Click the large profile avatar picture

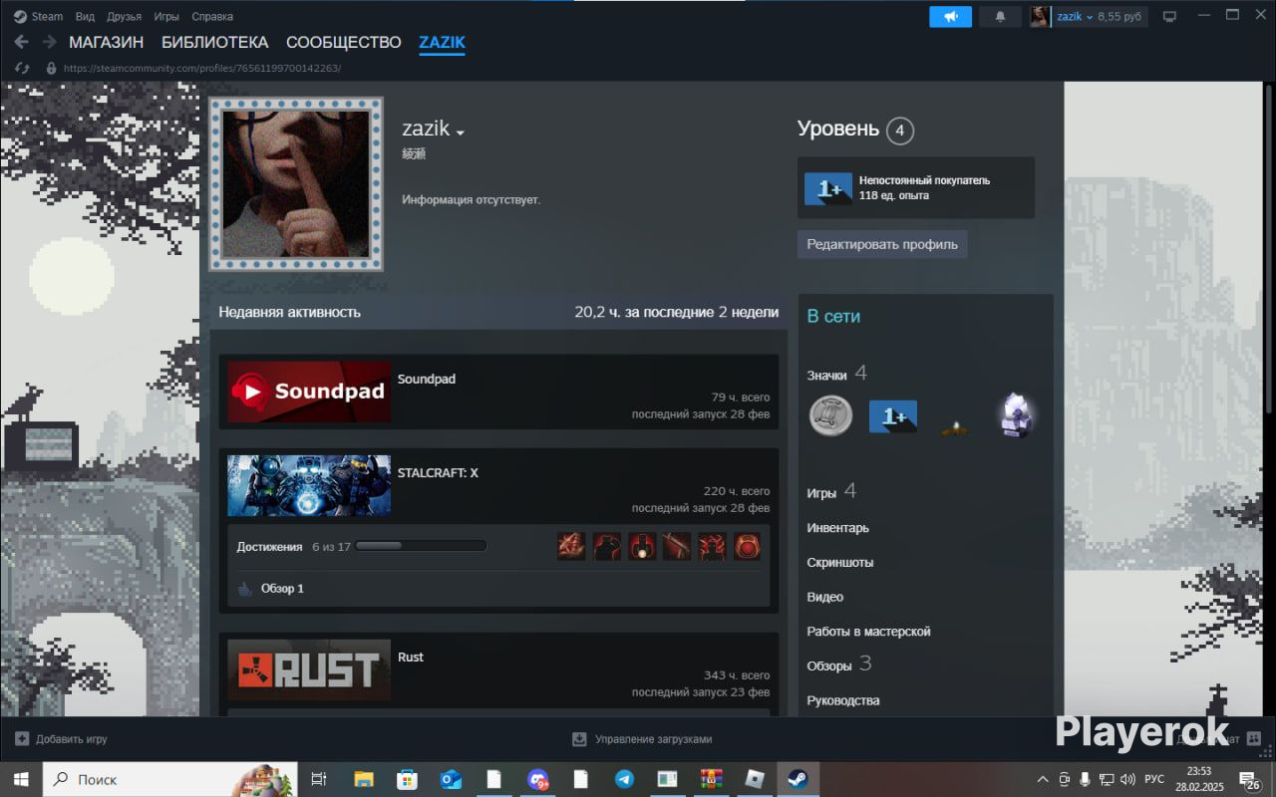296,184
